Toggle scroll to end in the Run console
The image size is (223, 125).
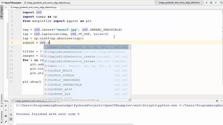click(x=11, y=119)
